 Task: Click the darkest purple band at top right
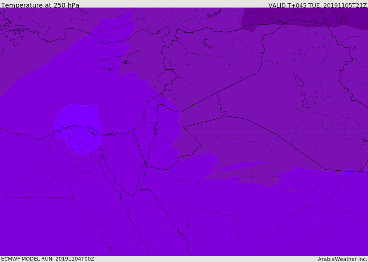pyautogui.click(x=305, y=19)
